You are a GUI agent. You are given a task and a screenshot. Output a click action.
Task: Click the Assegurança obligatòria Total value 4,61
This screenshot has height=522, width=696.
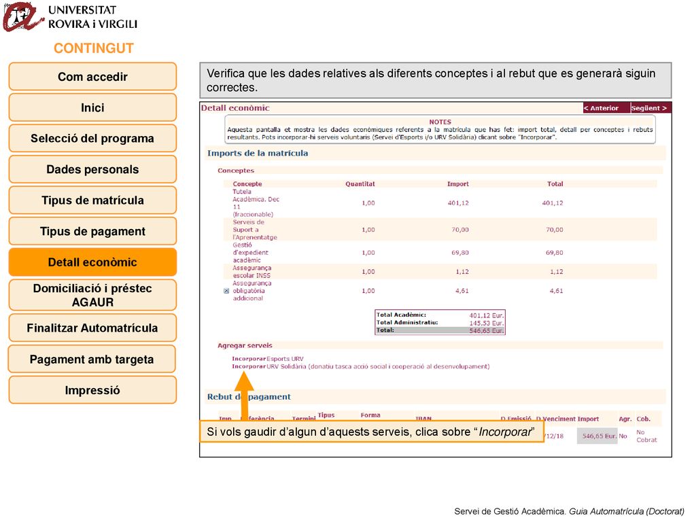click(x=556, y=291)
